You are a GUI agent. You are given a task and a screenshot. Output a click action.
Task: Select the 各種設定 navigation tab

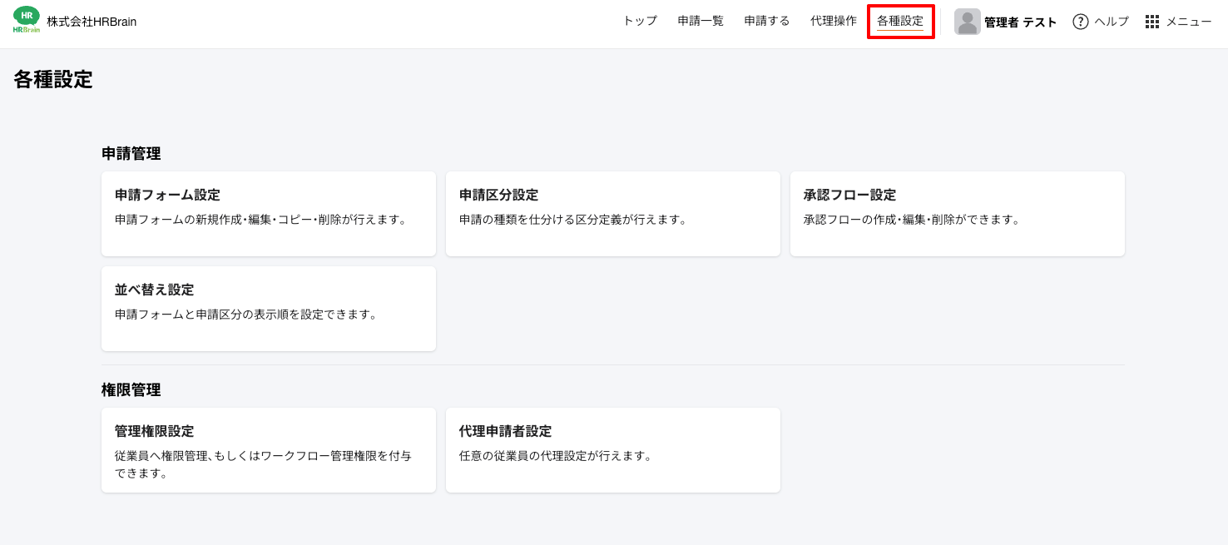point(900,21)
